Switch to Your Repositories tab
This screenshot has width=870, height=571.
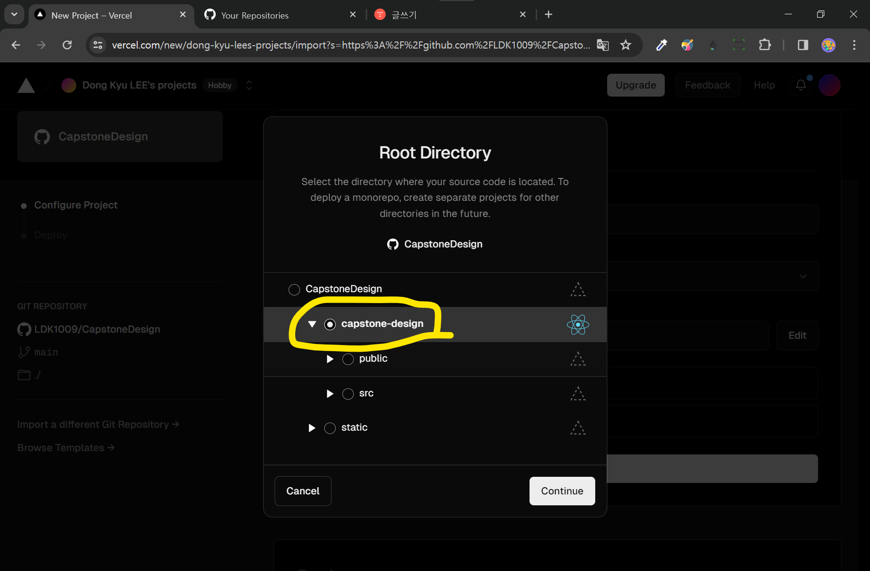(x=281, y=15)
